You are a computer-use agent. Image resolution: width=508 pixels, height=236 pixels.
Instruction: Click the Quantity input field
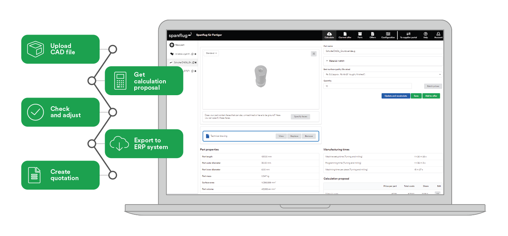[x=367, y=86]
